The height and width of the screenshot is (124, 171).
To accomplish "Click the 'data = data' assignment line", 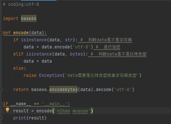I will (x=38, y=61).
